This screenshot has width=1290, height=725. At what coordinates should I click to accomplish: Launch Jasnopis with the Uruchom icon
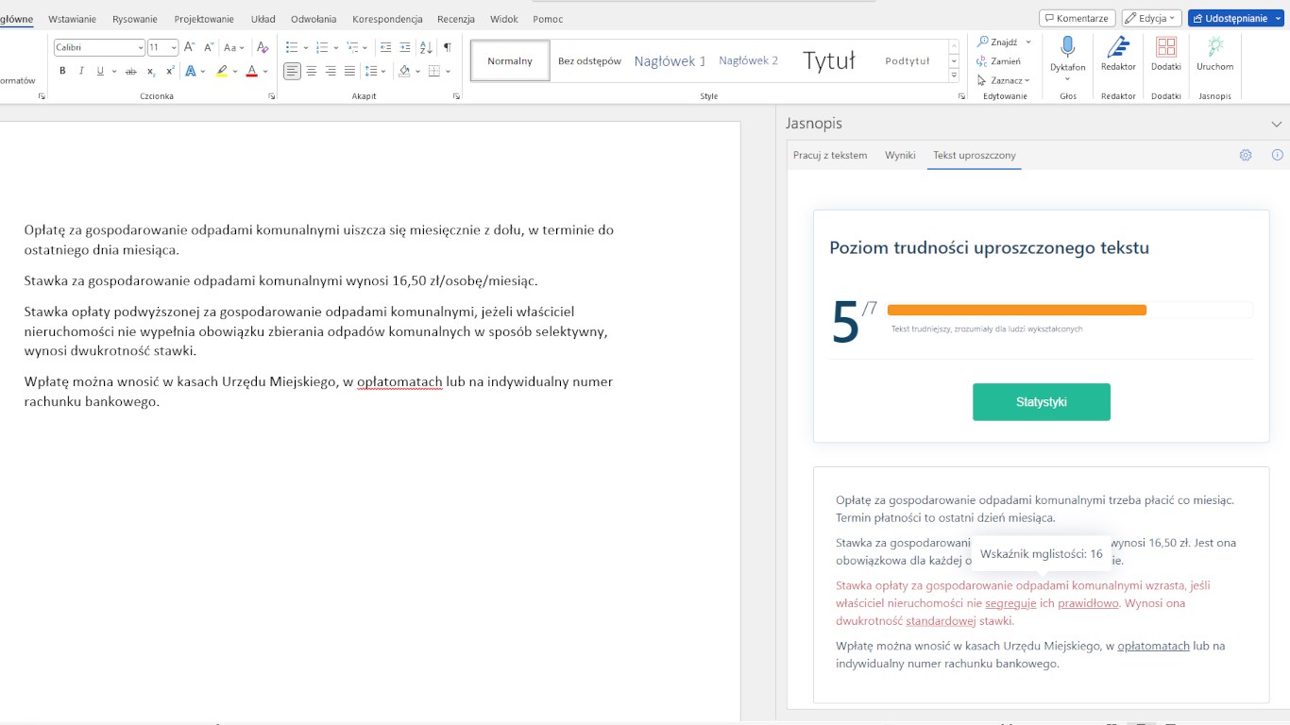pos(1214,53)
